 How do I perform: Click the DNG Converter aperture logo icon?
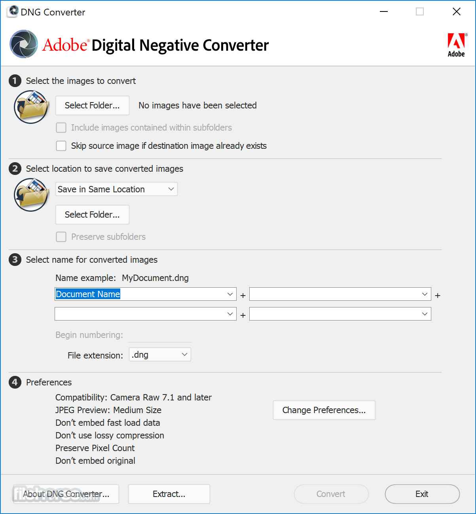[24, 44]
